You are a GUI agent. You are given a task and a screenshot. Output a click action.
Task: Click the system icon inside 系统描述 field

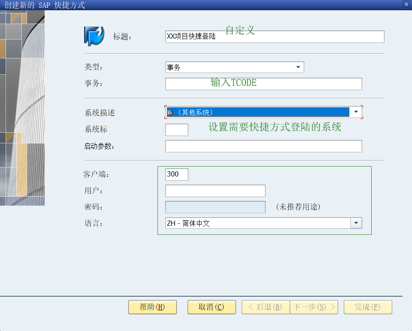tap(170, 112)
